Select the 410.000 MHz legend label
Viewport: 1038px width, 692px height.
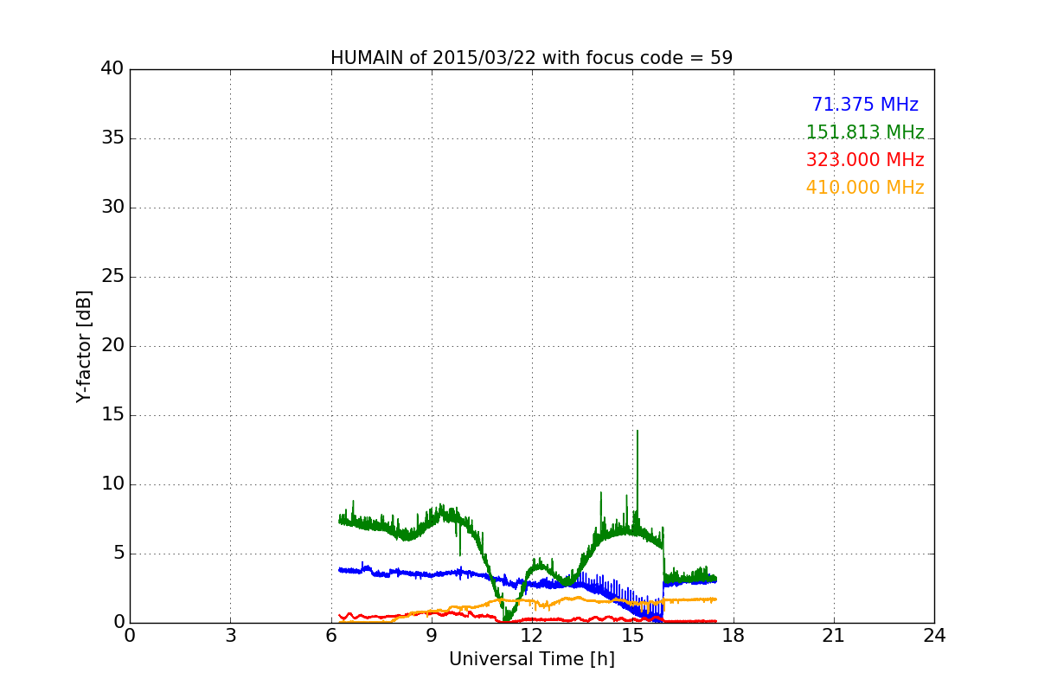point(865,188)
